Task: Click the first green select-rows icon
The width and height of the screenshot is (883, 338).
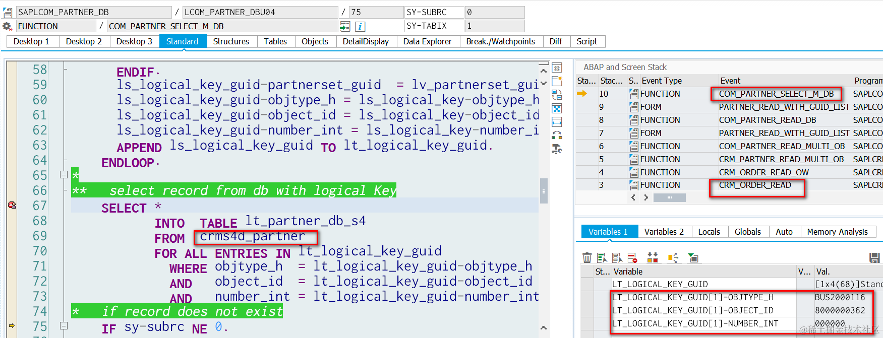Action: click(x=602, y=258)
